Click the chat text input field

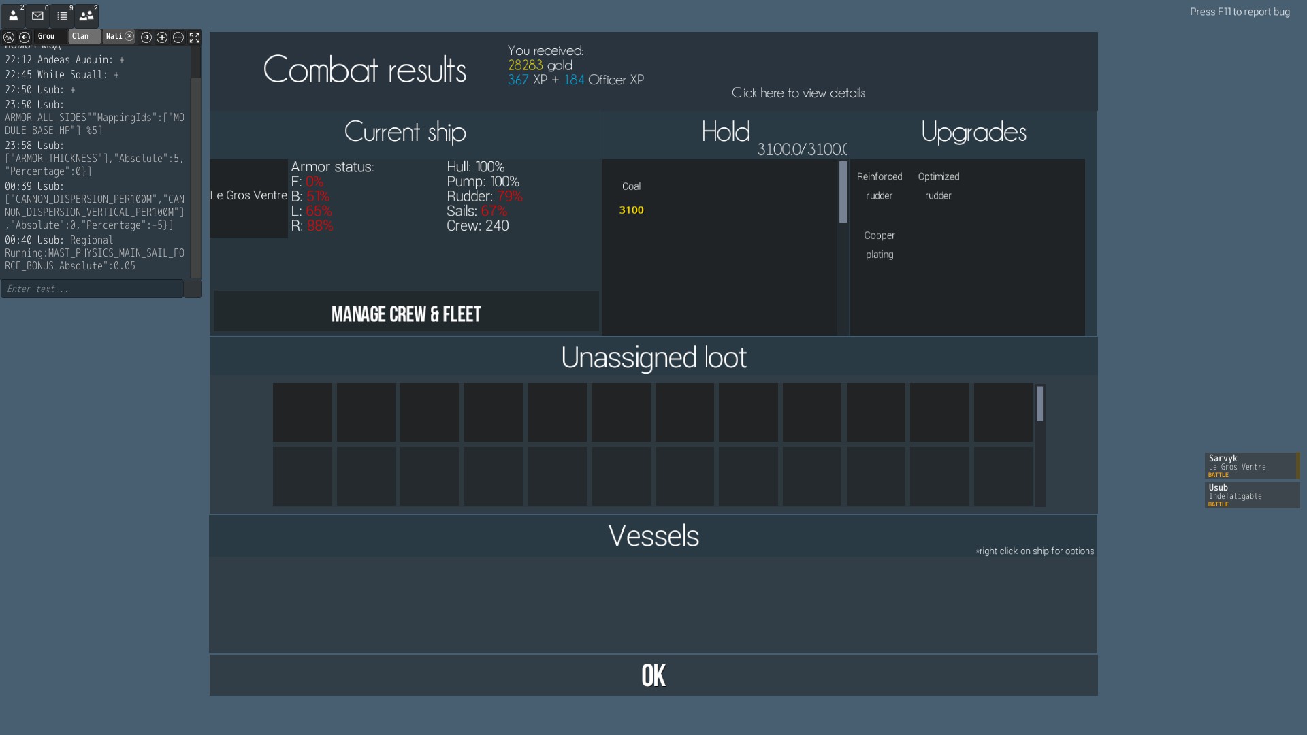[92, 289]
